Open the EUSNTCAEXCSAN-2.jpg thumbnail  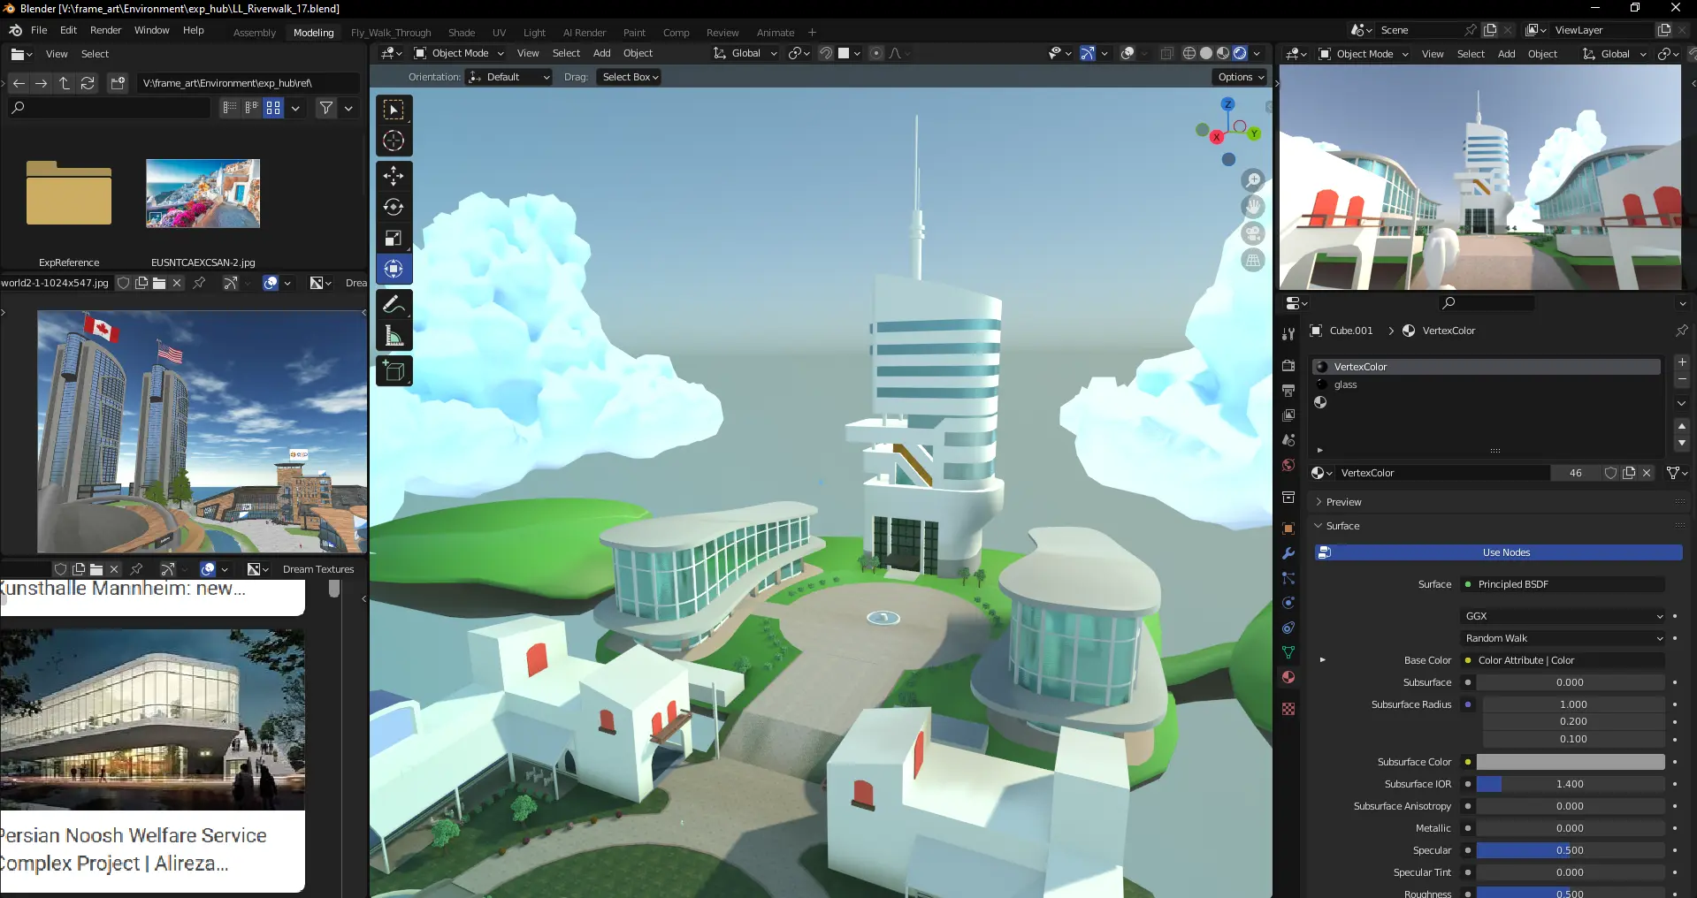(203, 194)
